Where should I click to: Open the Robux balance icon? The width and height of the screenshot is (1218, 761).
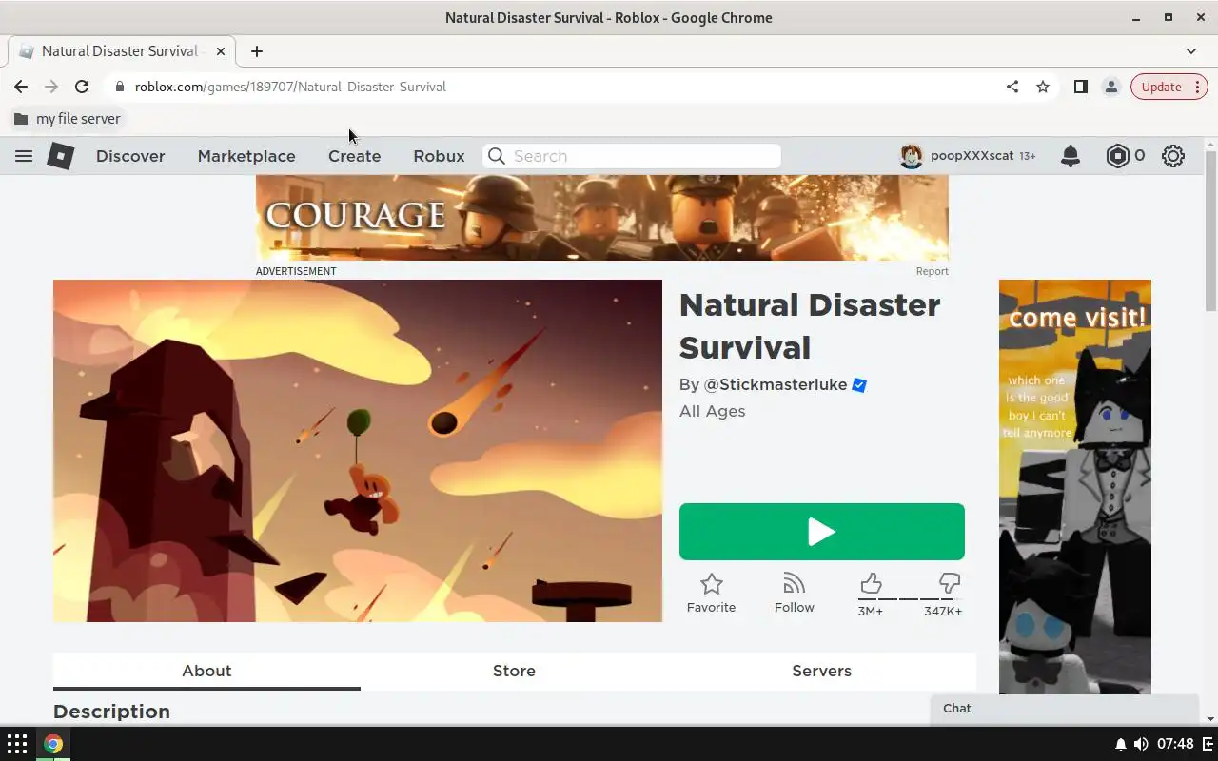[x=1117, y=156]
